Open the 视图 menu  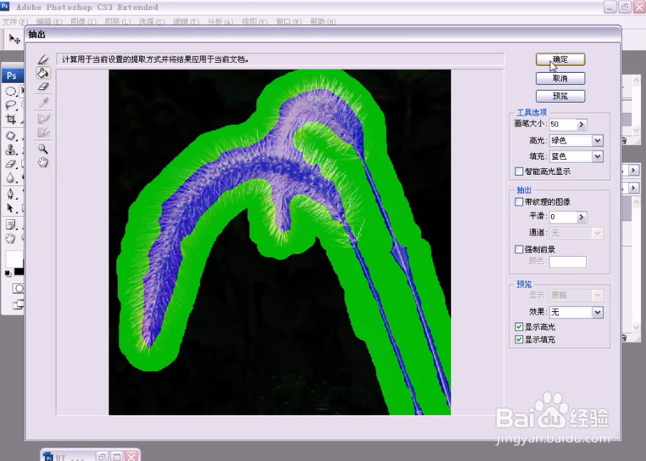coord(254,21)
